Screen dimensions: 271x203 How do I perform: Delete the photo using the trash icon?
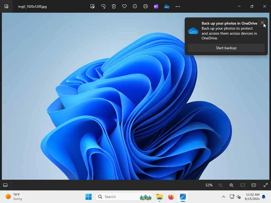(114, 6)
